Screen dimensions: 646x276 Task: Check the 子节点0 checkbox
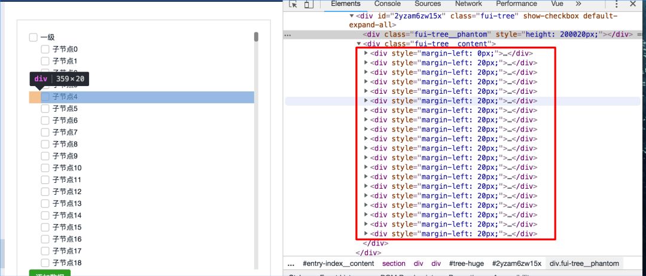[x=45, y=50]
